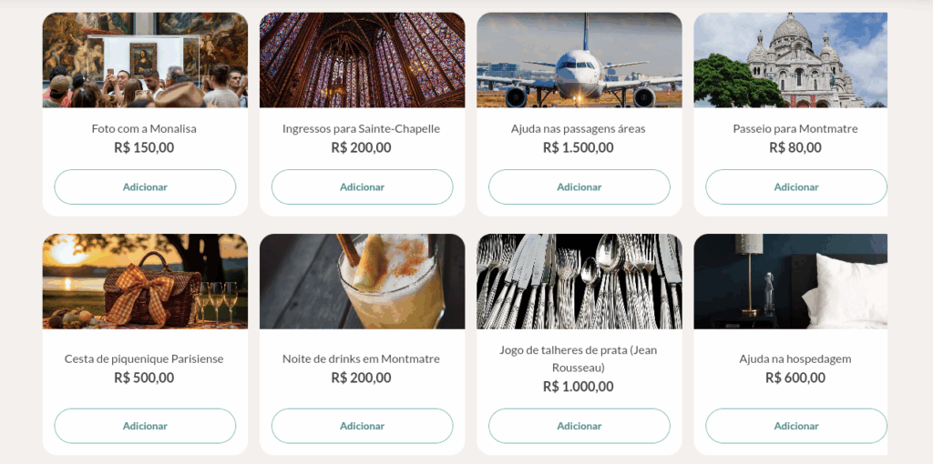Open the silver cutlery photo
Viewport: 933px width, 464px height.
[579, 281]
